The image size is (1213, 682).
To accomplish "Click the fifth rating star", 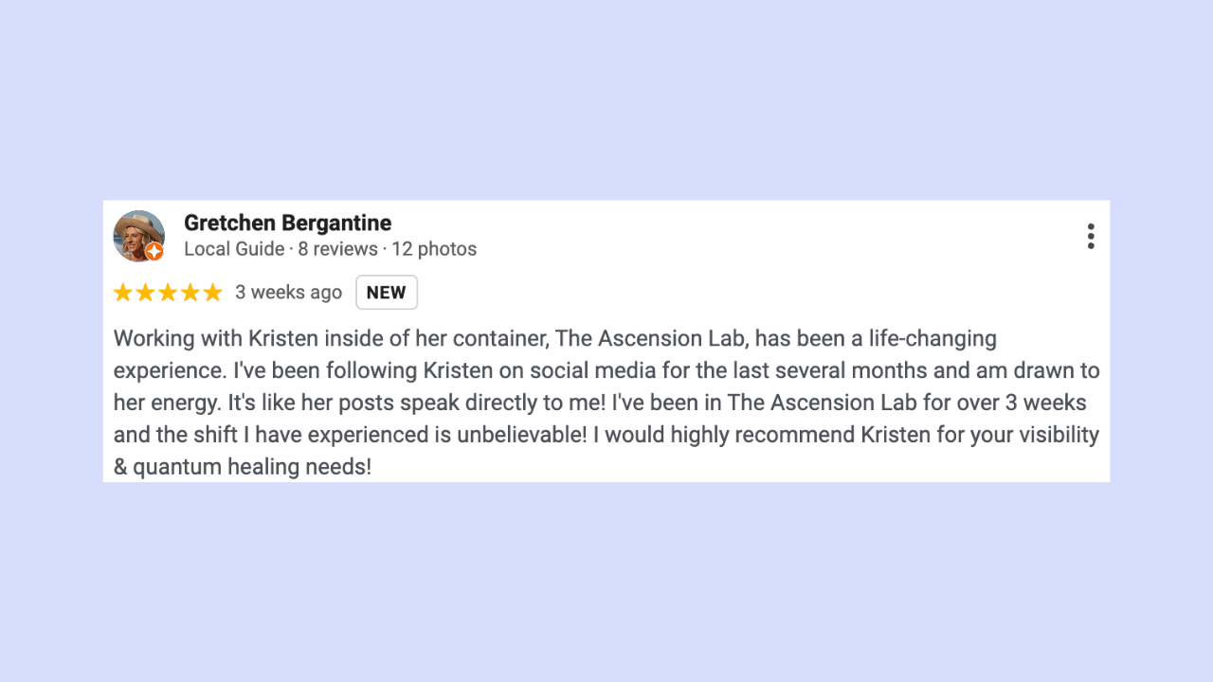I will 212,293.
